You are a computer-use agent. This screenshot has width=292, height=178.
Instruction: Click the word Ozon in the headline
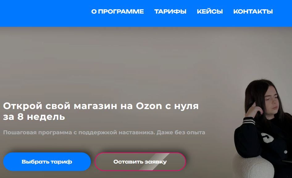[x=149, y=106]
